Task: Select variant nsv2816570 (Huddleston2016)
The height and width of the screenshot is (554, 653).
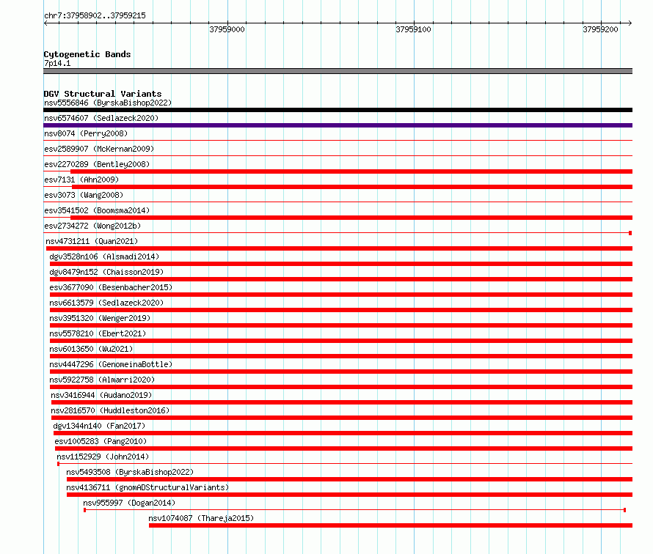Action: pos(110,410)
